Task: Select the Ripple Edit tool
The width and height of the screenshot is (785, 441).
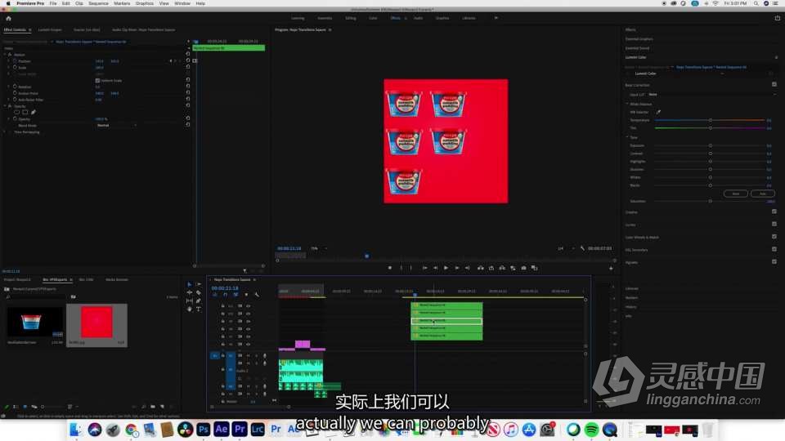Action: [x=189, y=292]
